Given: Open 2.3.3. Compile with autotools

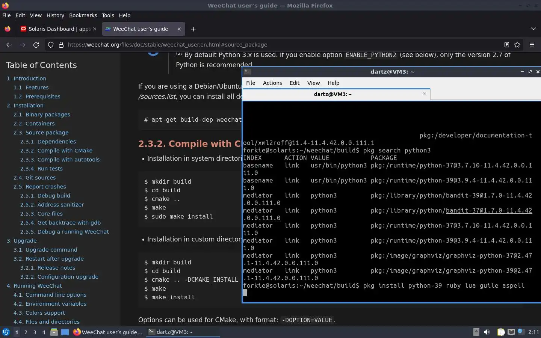Looking at the screenshot, I should tap(60, 160).
